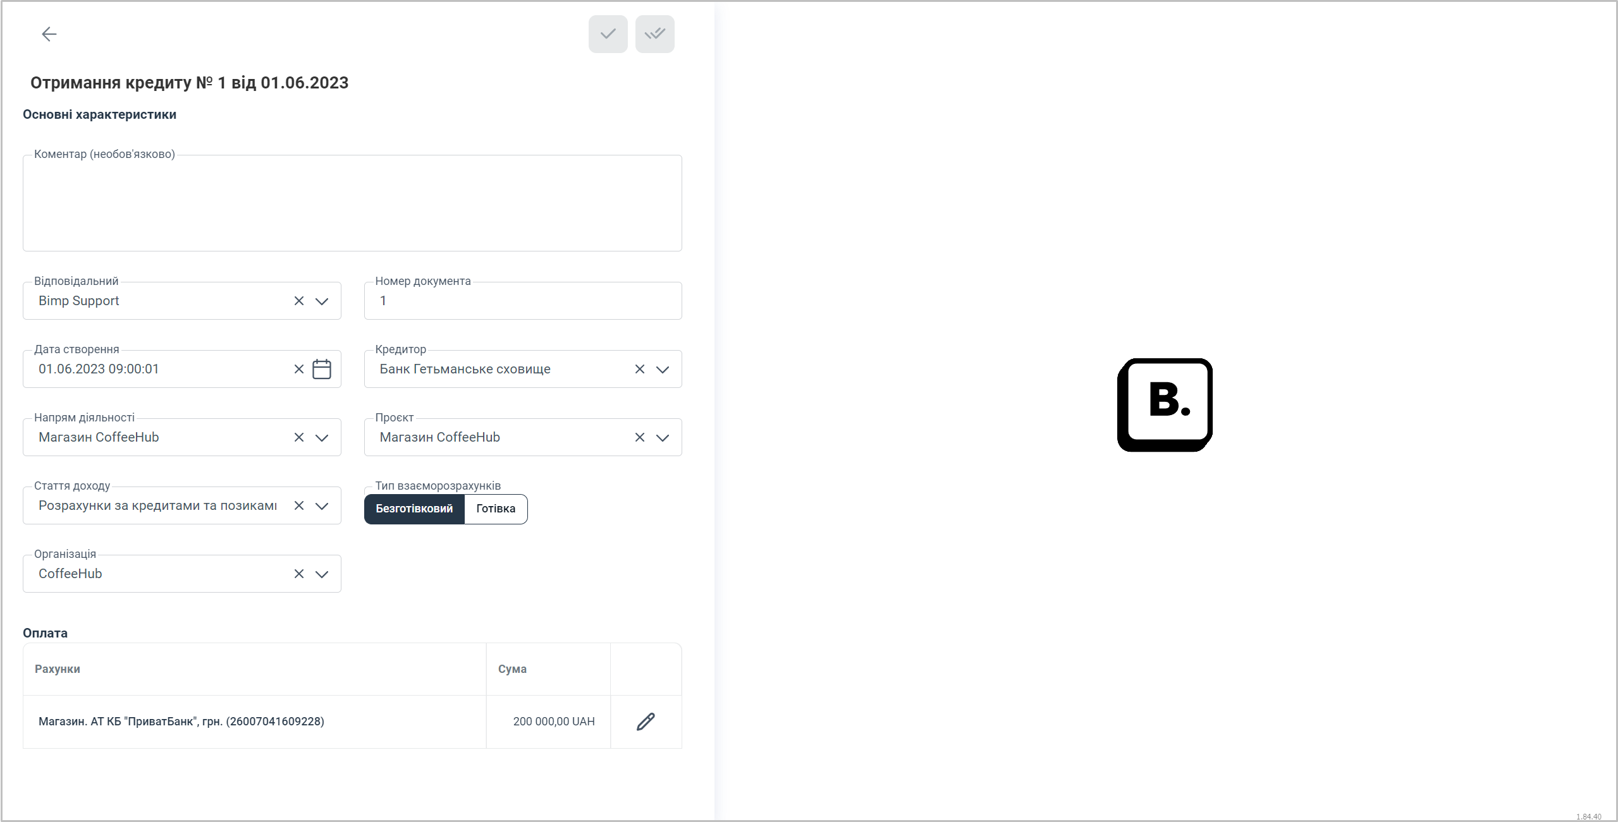Click the Номер документа input field
The height and width of the screenshot is (822, 1618).
coord(523,301)
